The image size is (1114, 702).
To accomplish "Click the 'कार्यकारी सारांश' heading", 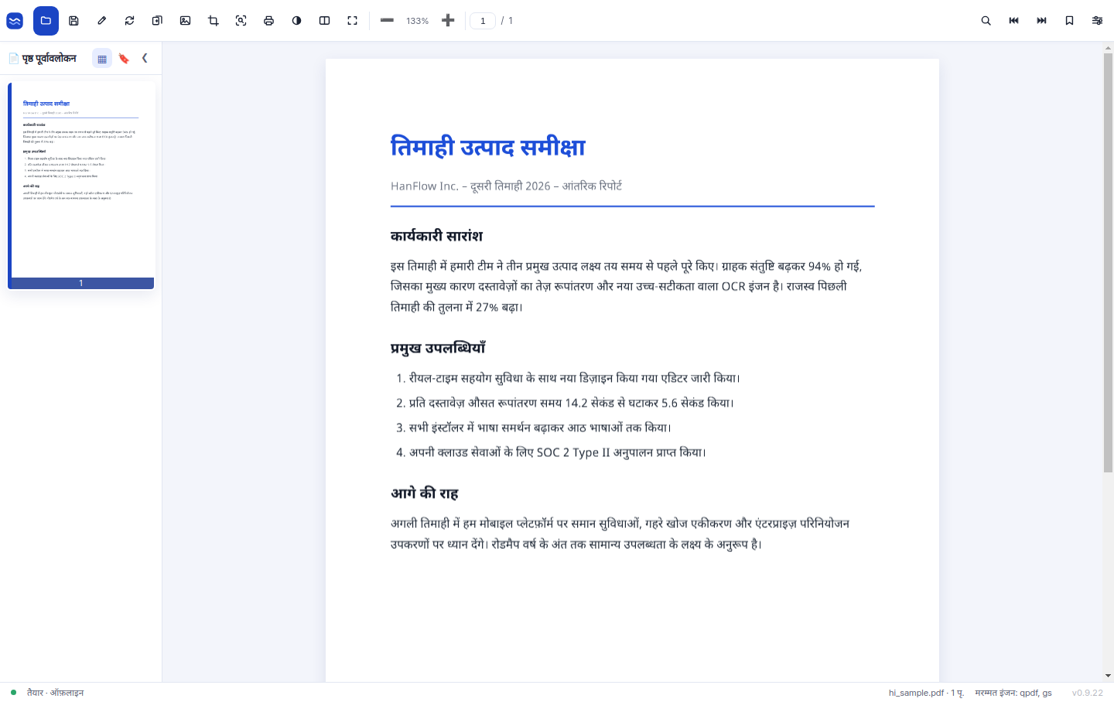I will (x=436, y=236).
